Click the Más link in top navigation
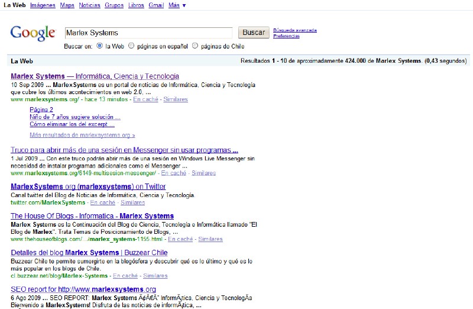This screenshot has width=473, height=309. (x=174, y=5)
